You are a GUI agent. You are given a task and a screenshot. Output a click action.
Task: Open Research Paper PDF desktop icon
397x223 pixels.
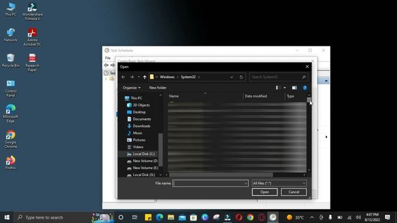click(x=32, y=63)
